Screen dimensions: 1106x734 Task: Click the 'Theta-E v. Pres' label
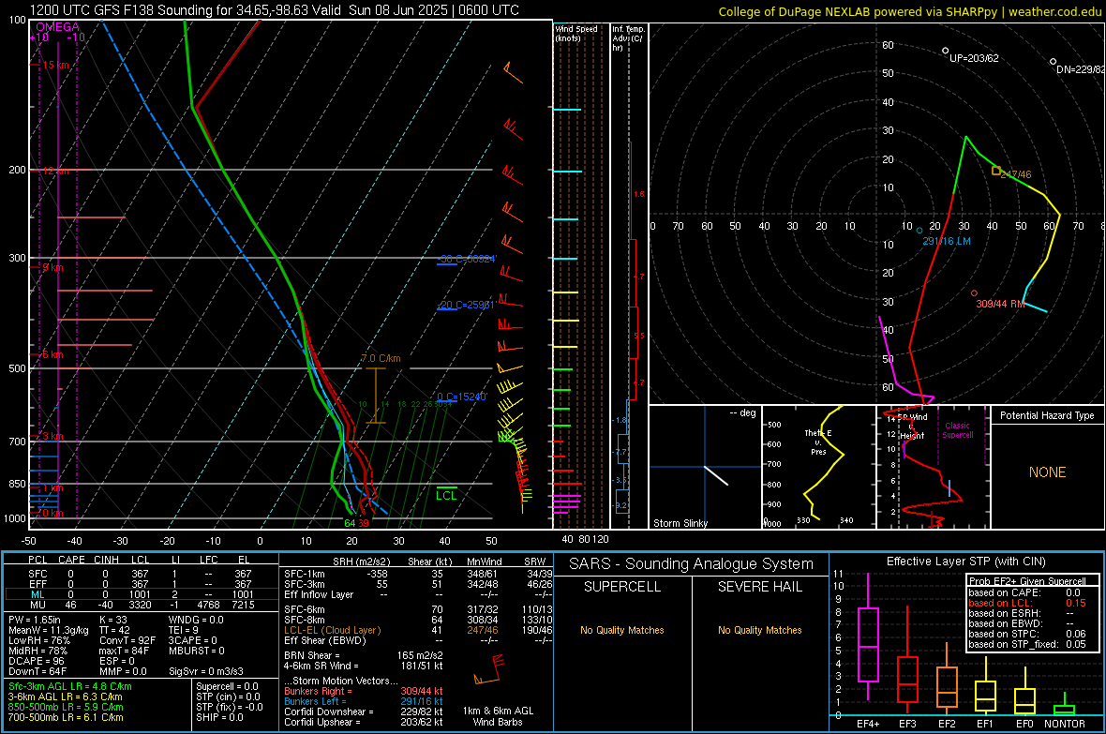(818, 442)
